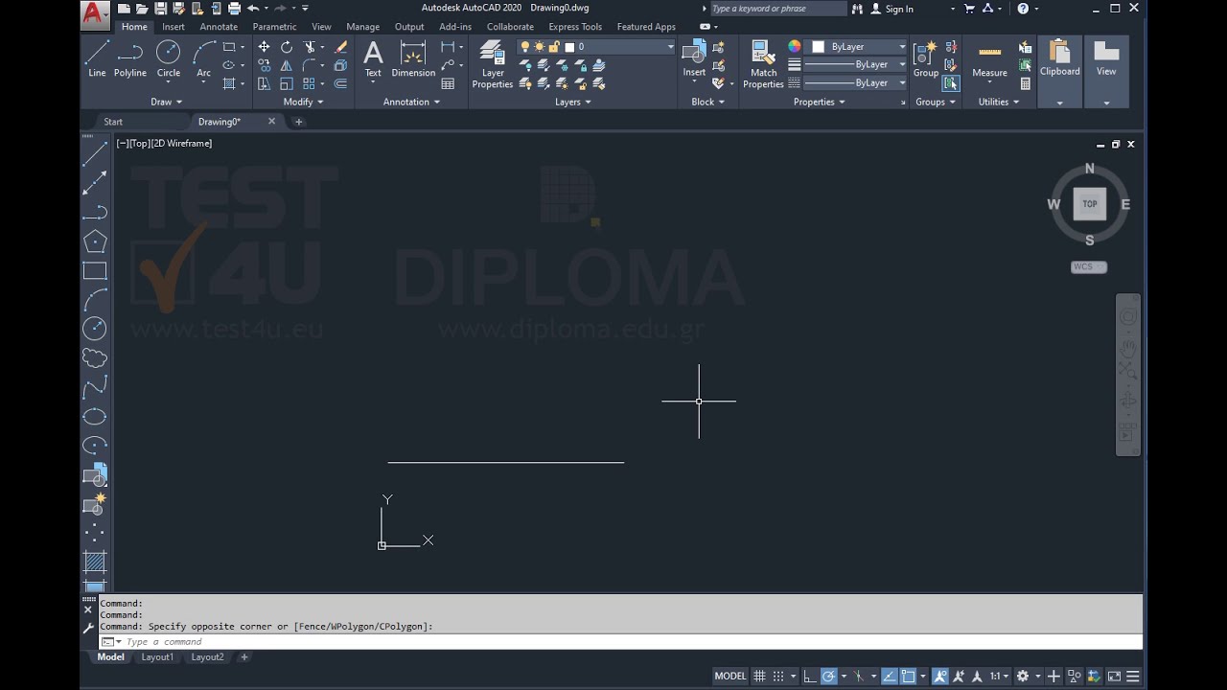Screen dimensions: 1227x690
Task: Open the layer 0 dropdown list
Action: [x=671, y=47]
